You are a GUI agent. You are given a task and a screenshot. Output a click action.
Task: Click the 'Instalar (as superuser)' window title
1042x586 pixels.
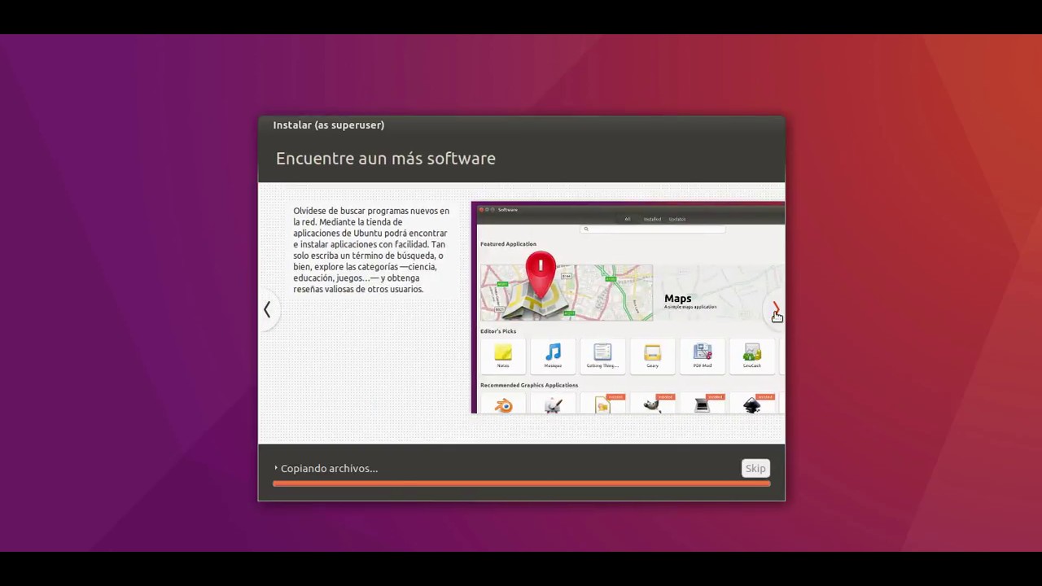(x=329, y=125)
